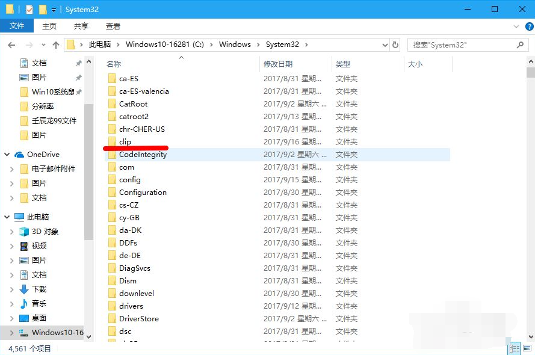Select the ca-ES folder
The image size is (535, 355).
[129, 79]
